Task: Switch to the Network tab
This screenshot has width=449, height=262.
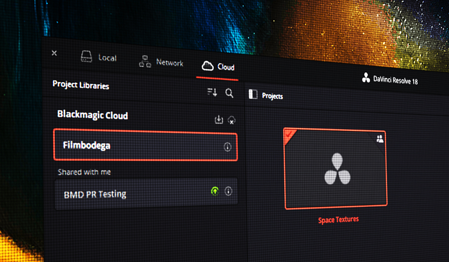Action: pos(161,62)
